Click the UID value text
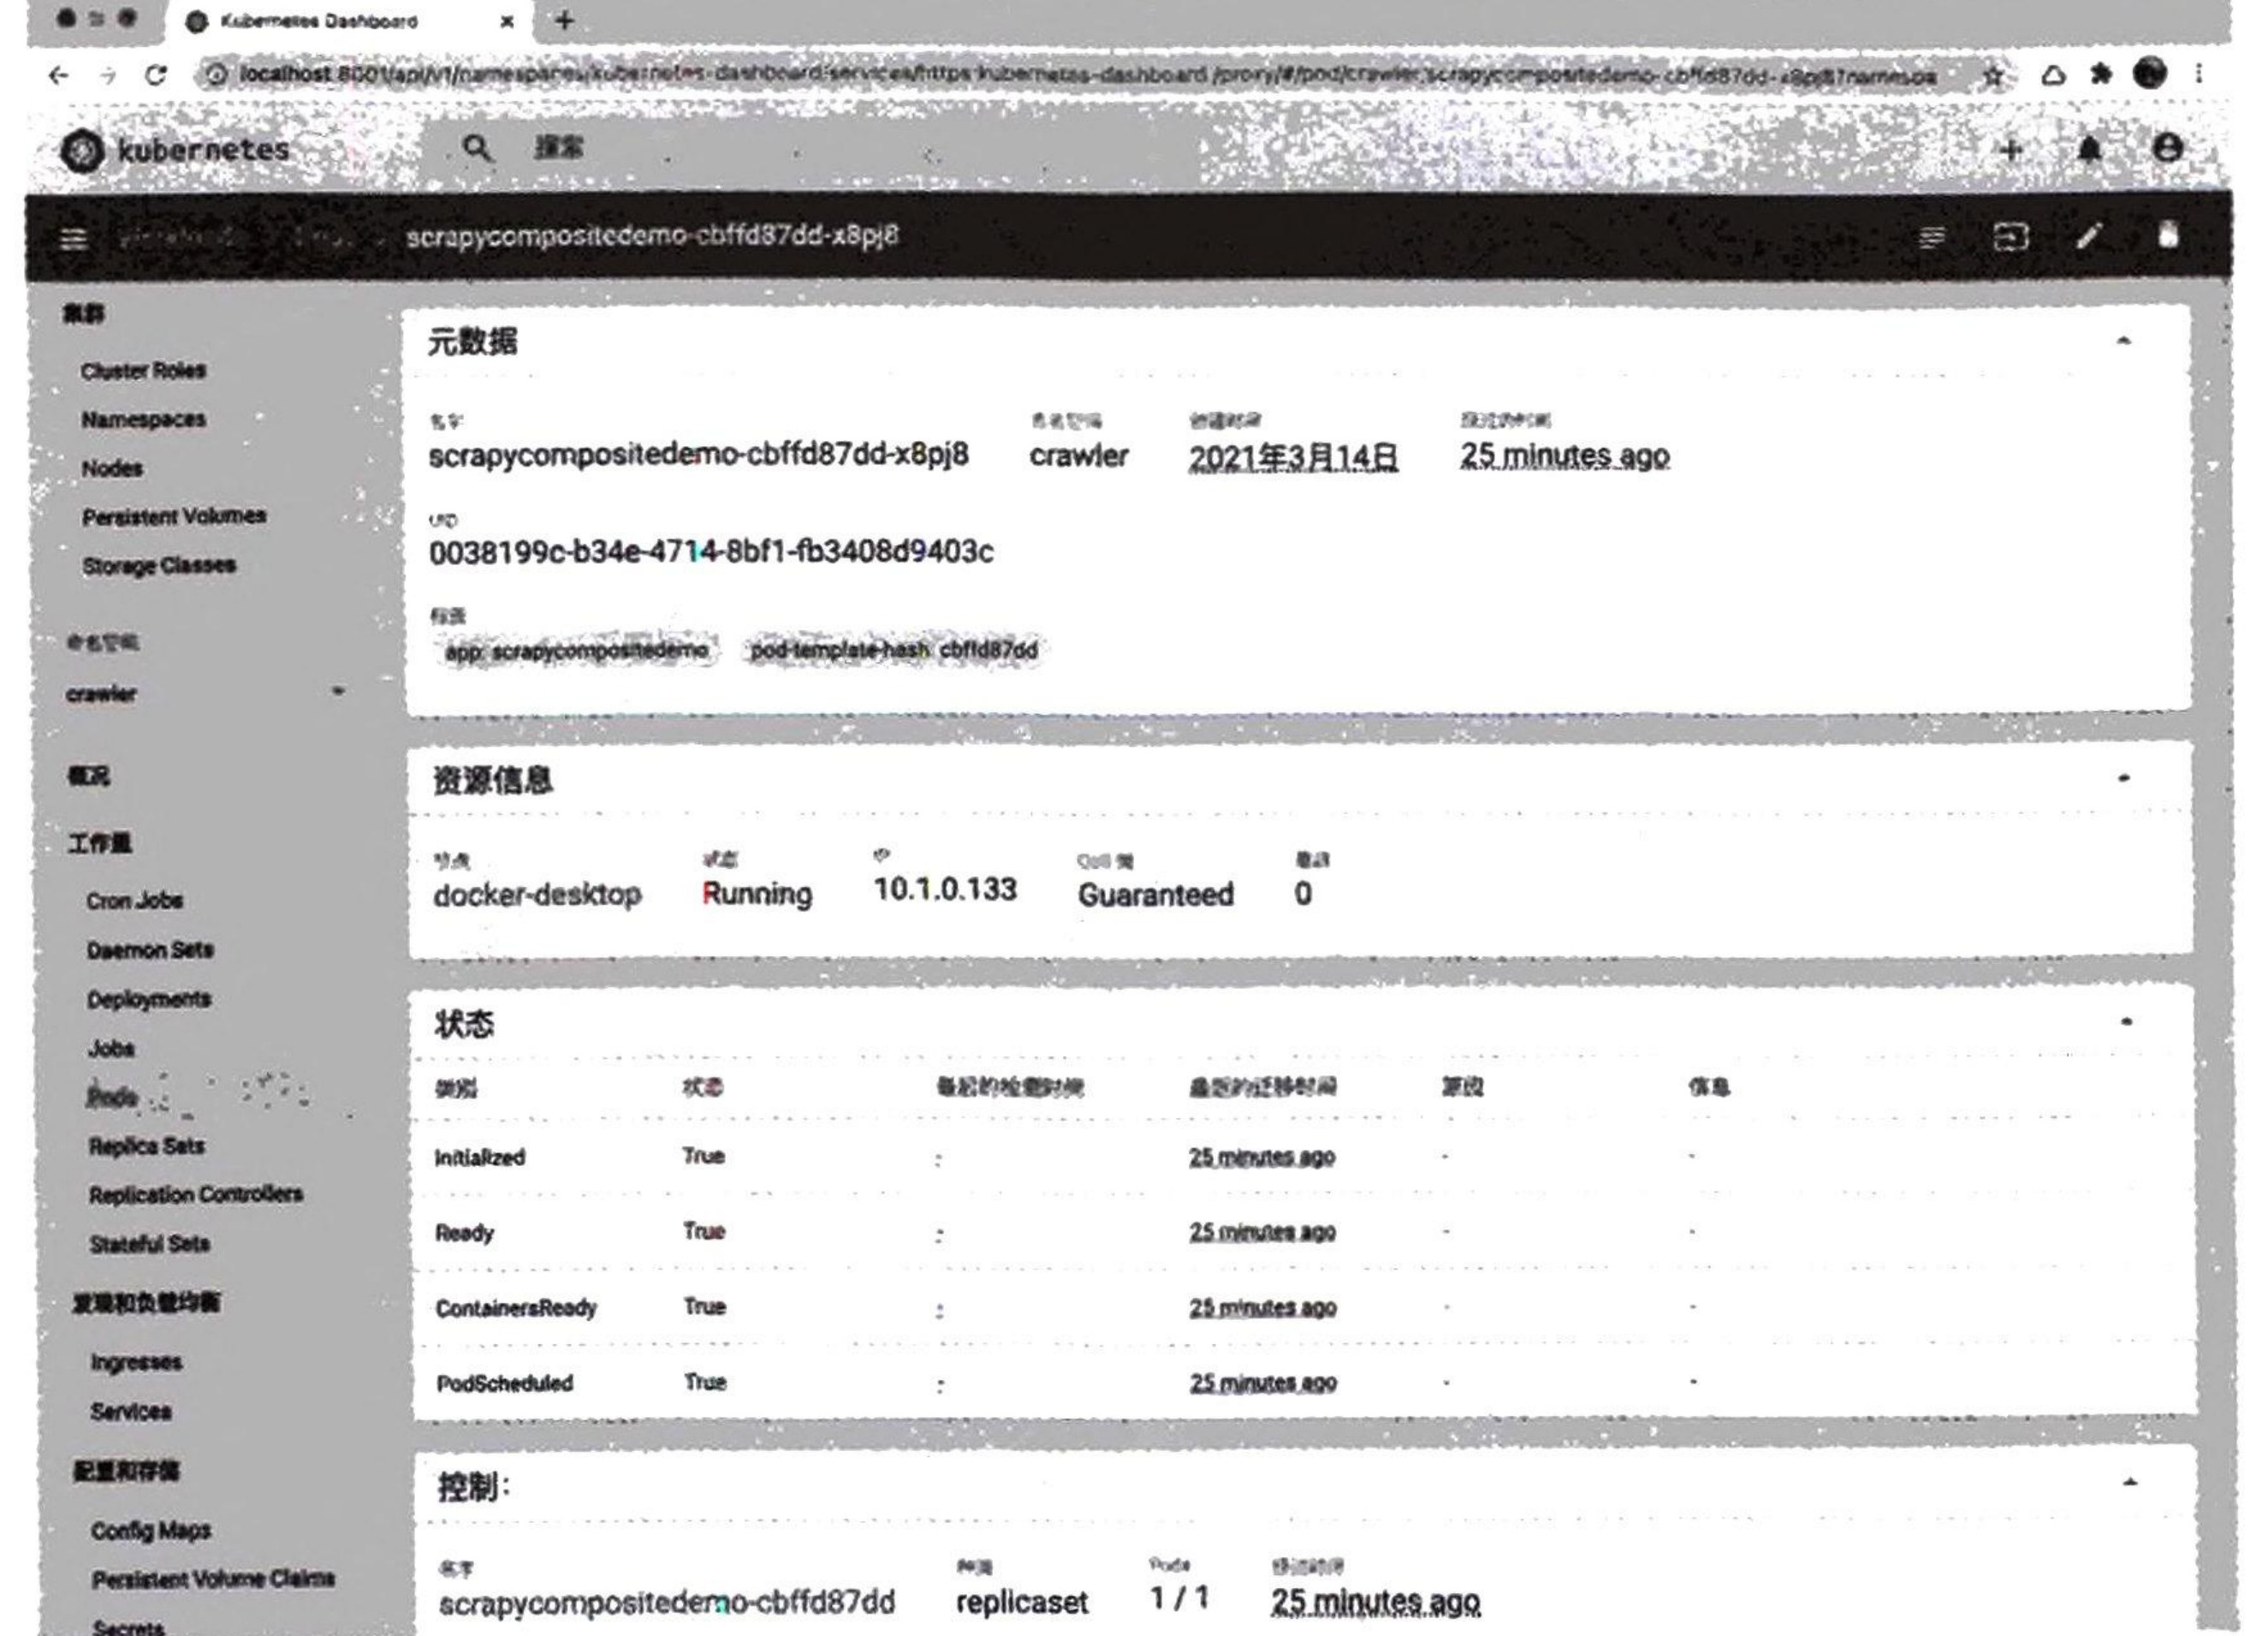Screen dimensions: 2268x1636 pyautogui.click(x=711, y=552)
